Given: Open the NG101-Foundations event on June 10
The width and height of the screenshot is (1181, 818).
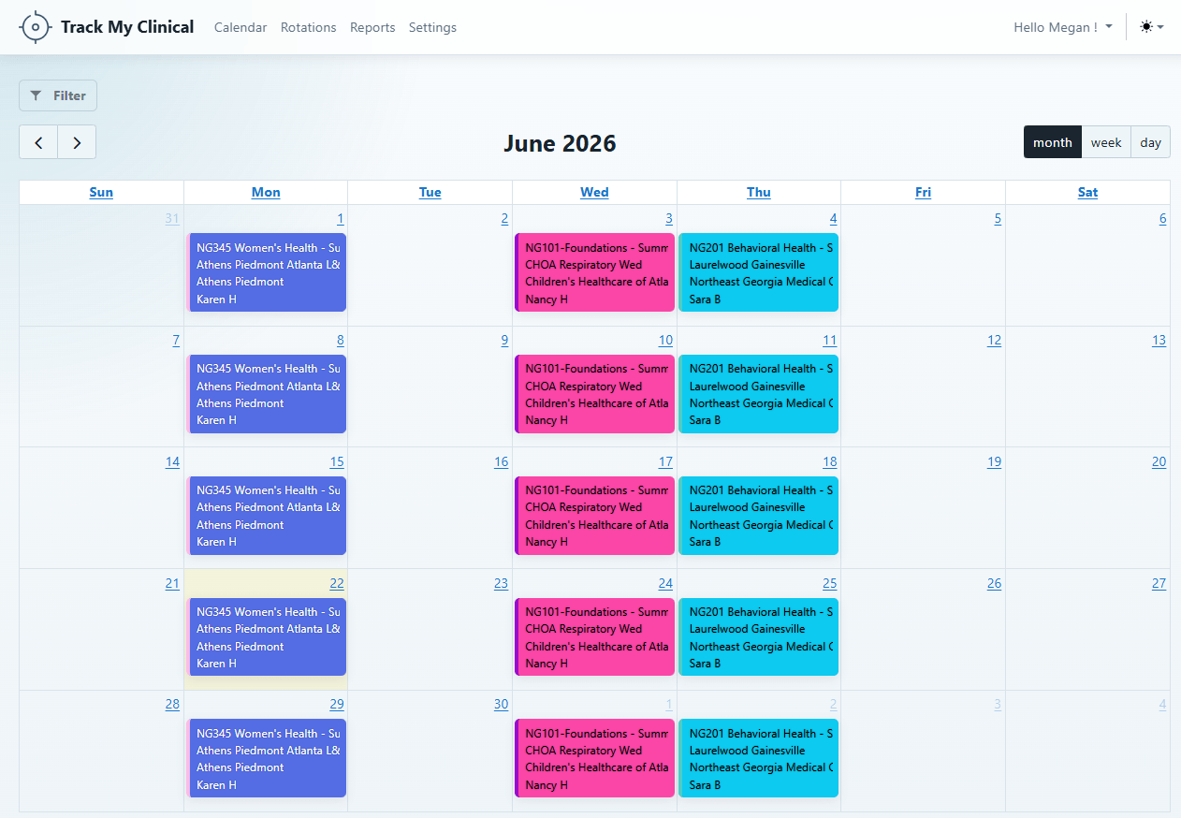Looking at the screenshot, I should [x=594, y=394].
